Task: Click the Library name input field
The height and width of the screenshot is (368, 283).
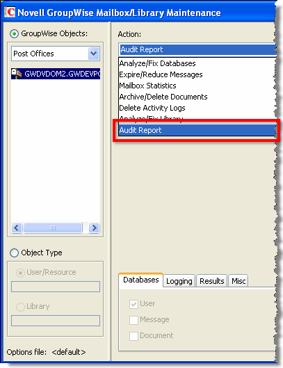Action: (56, 321)
